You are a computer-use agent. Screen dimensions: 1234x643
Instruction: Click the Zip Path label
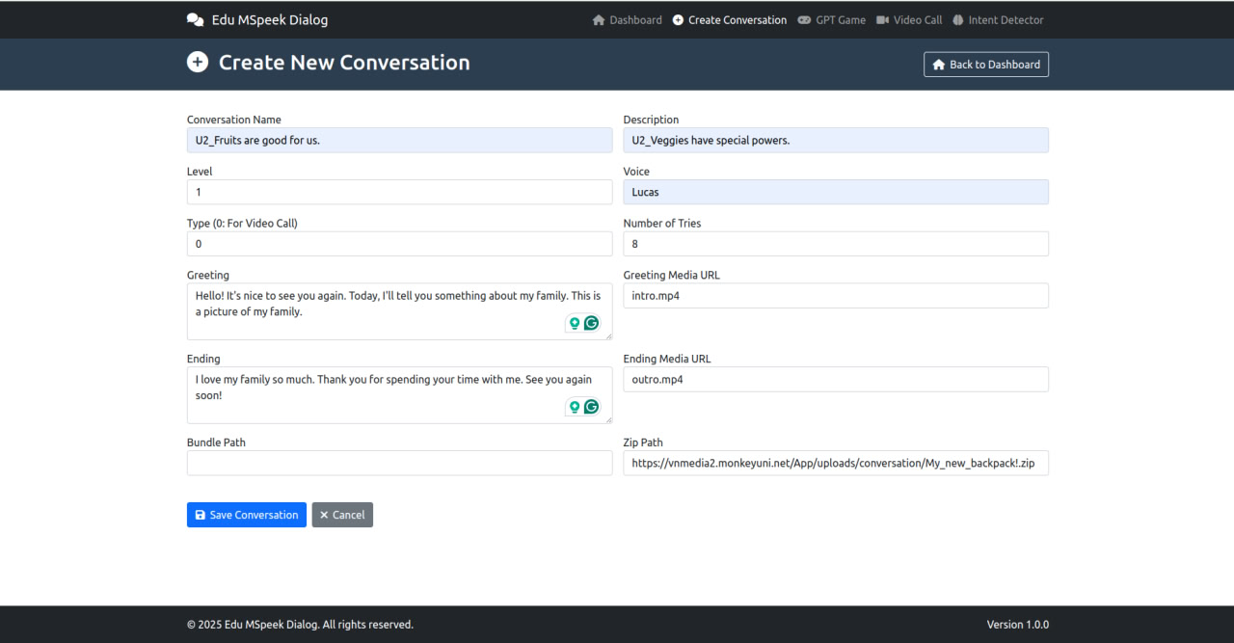[643, 442]
